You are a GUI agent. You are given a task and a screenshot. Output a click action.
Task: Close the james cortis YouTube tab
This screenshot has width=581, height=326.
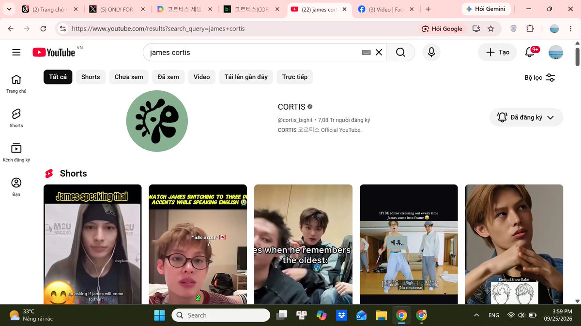[x=344, y=9]
